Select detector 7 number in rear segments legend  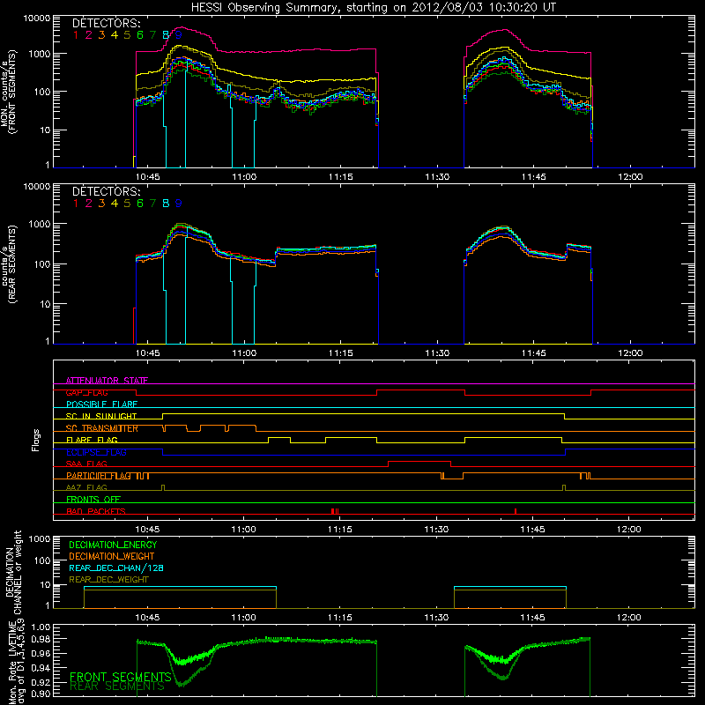point(152,204)
